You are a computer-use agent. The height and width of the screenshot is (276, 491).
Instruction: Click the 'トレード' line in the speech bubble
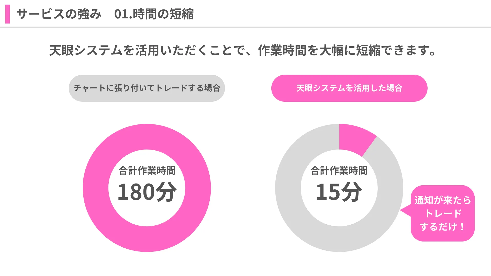click(x=443, y=214)
